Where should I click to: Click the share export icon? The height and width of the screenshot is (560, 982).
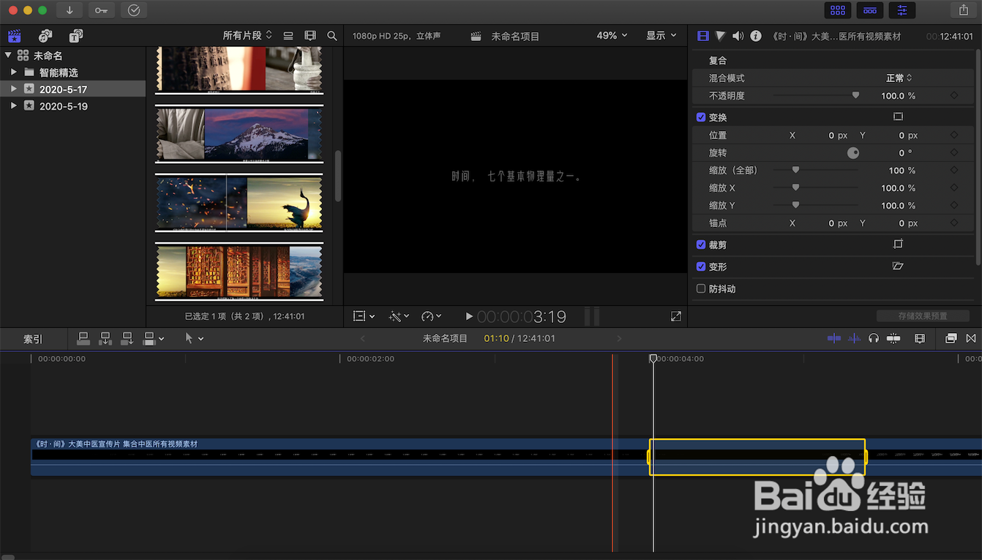(963, 10)
